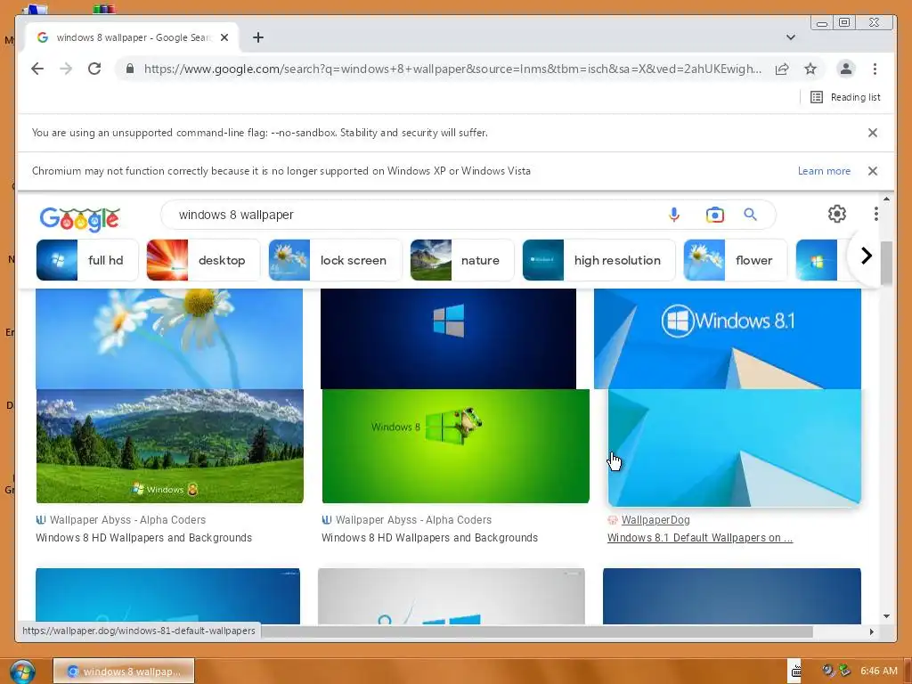The height and width of the screenshot is (684, 912).
Task: Filter results by lock screen chip
Action: tap(335, 260)
